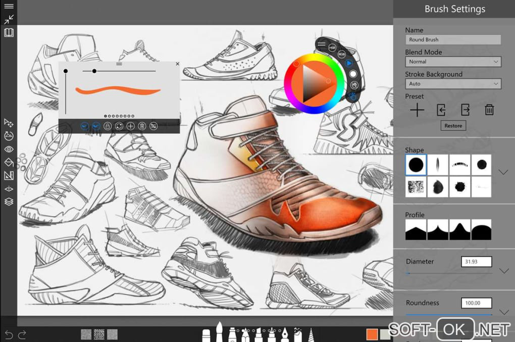Click the blue touch hand icon on color wheel
Screen dimensions: 515x342
[x=352, y=96]
